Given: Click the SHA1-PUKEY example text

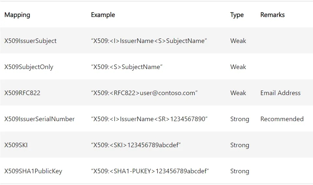Looking at the screenshot, I should 150,171.
